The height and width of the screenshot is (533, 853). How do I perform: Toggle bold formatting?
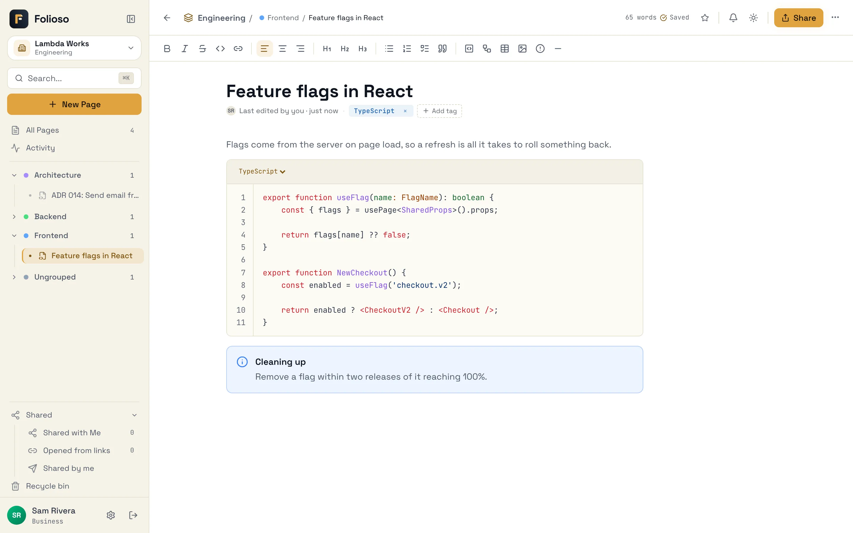tap(167, 49)
